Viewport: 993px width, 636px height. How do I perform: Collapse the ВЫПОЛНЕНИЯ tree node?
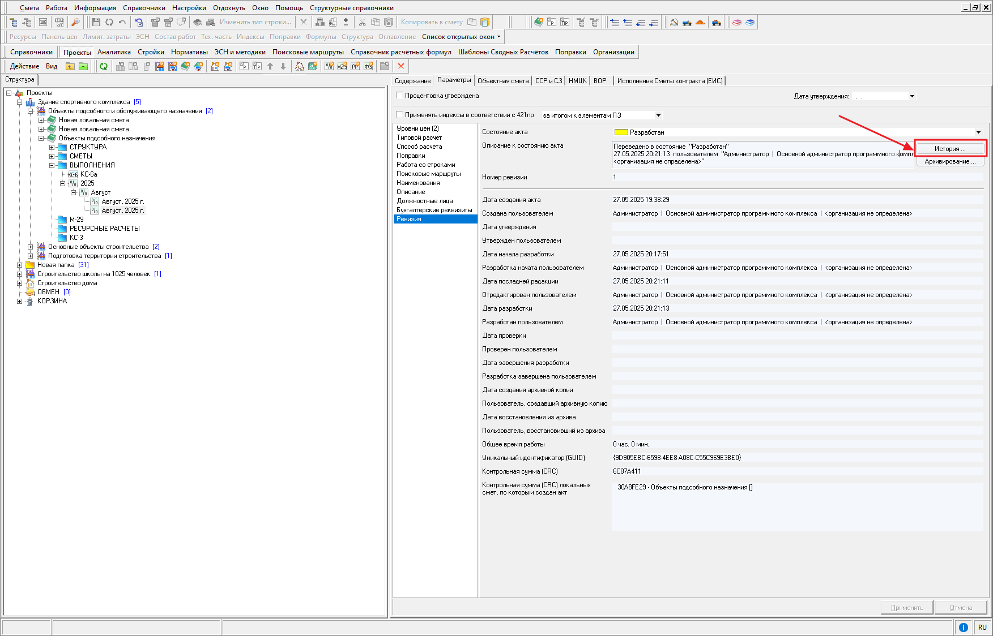click(52, 165)
